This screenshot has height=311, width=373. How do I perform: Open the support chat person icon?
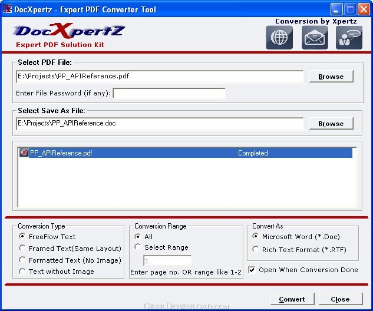click(349, 38)
